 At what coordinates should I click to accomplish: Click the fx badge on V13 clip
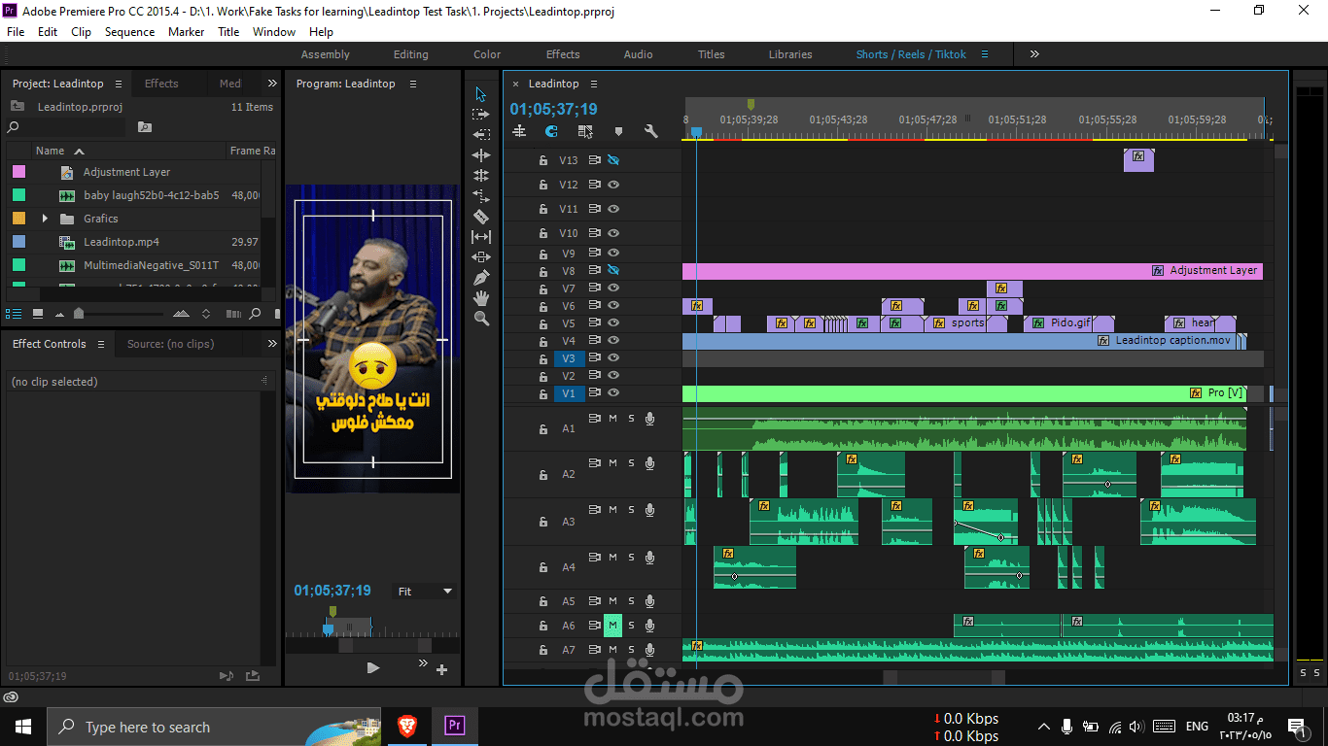coord(1138,155)
